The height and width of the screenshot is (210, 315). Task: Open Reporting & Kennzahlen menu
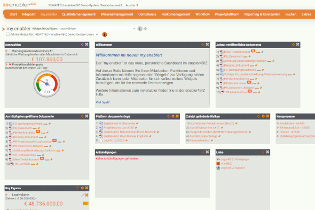coord(262,14)
